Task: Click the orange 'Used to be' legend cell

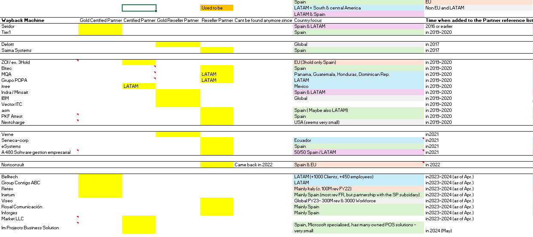Action: coord(217,8)
